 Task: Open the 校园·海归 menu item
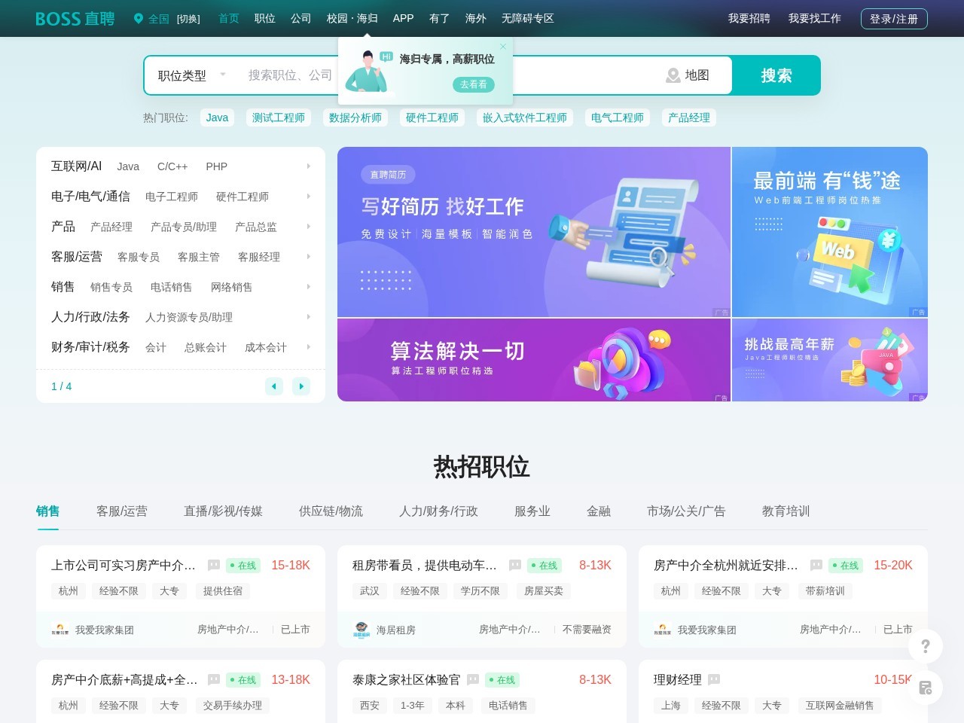point(352,18)
